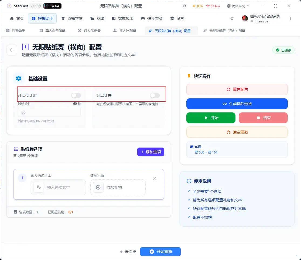This screenshot has height=260, width=301.
Task: Click the user profile avatar
Action: (x=245, y=18)
